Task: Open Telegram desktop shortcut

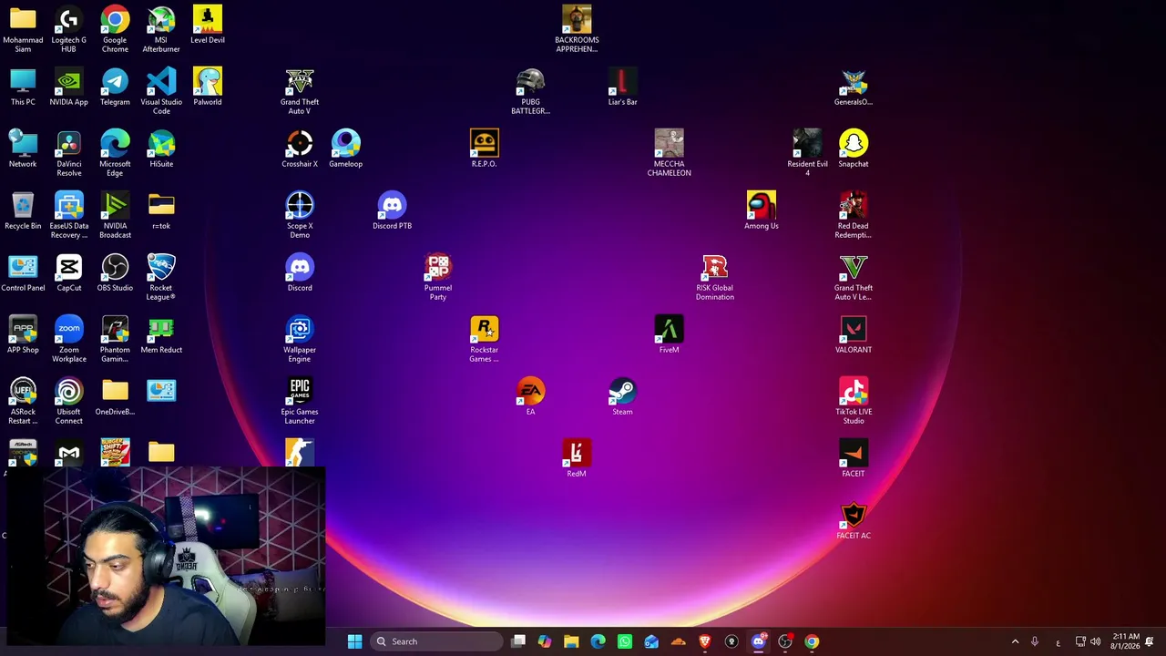Action: click(115, 87)
